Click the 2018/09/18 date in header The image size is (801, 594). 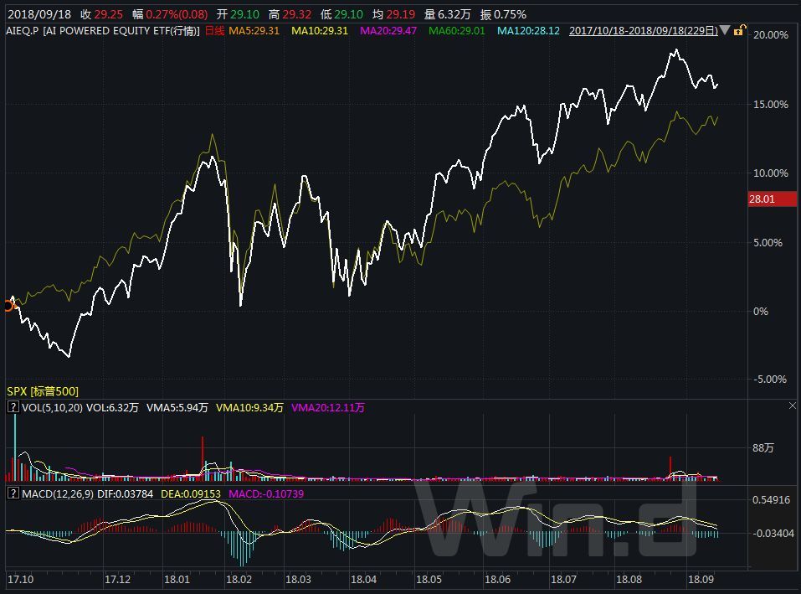(39, 14)
